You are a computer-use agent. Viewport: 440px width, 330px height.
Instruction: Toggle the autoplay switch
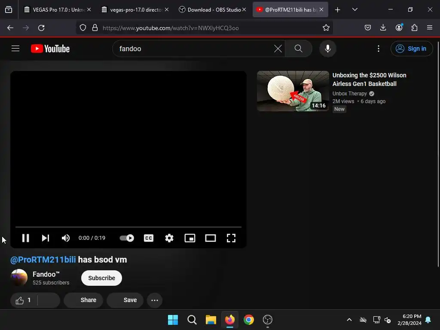[127, 238]
